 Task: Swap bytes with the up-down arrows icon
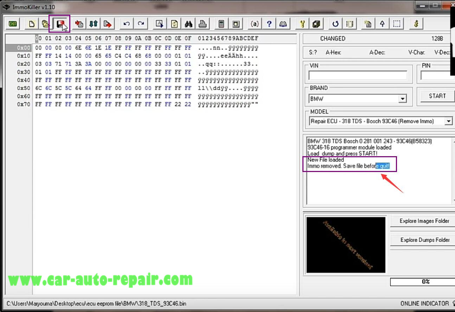pyautogui.click(x=93, y=24)
